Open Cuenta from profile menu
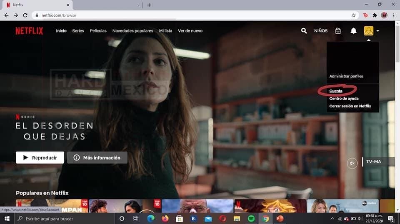The height and width of the screenshot is (224, 400). click(x=336, y=91)
